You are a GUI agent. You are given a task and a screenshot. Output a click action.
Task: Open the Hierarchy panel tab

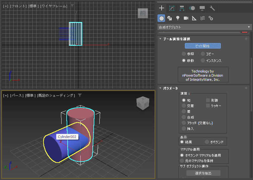coord(182,8)
